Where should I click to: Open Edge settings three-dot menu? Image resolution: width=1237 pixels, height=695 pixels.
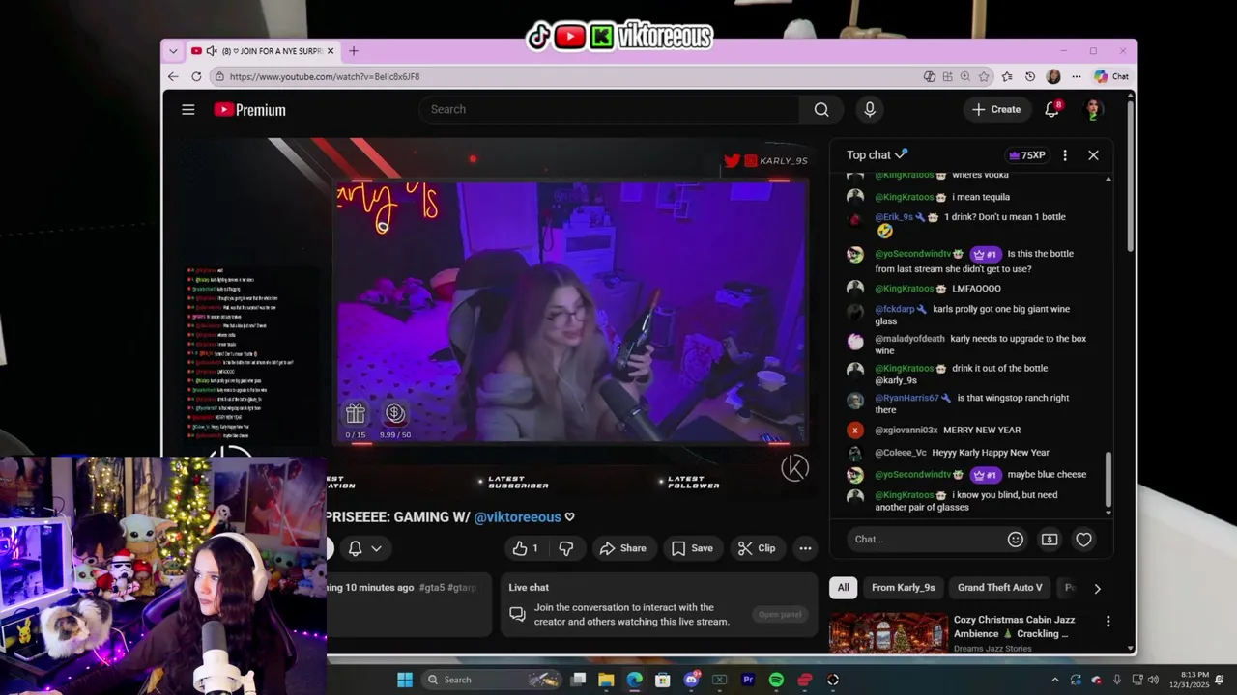click(1077, 76)
